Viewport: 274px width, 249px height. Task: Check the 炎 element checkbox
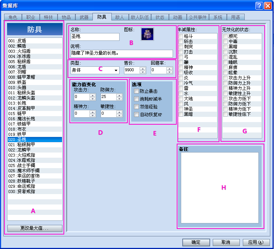181,78
